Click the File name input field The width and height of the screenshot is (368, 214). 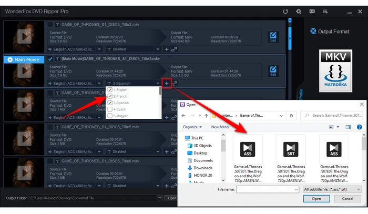(x=267, y=189)
